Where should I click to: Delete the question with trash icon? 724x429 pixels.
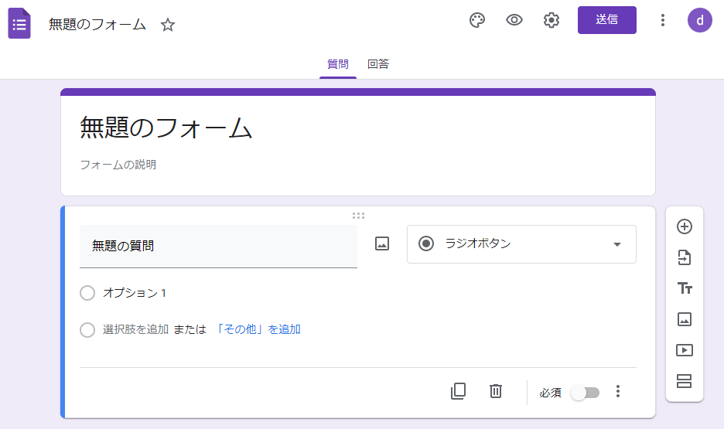click(496, 391)
